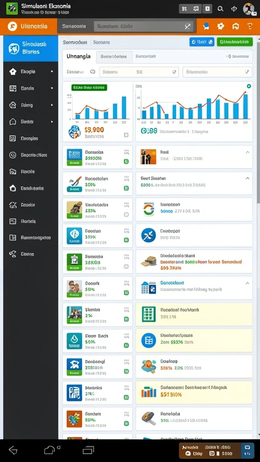This screenshot has height=462, width=260.
Task: Open the dropdown field showing 910
Action: (x=139, y=72)
